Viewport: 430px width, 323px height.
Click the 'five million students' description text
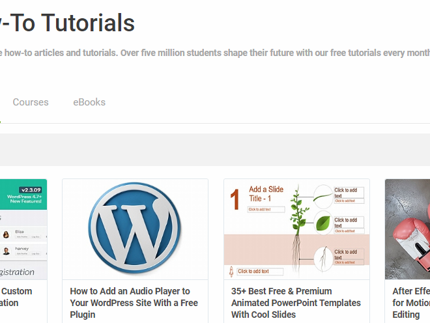point(215,53)
